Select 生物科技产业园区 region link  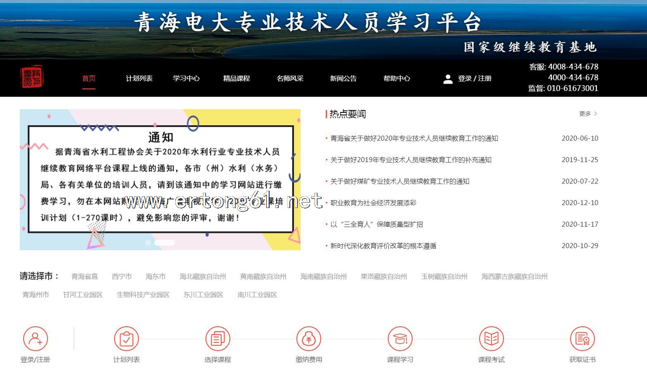point(143,295)
